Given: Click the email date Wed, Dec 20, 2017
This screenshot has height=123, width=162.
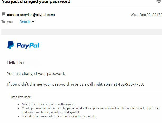Looking at the screenshot, I should (x=145, y=15).
